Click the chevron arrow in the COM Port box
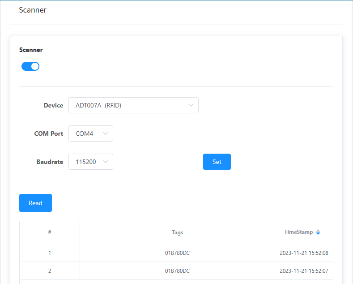 pos(106,133)
